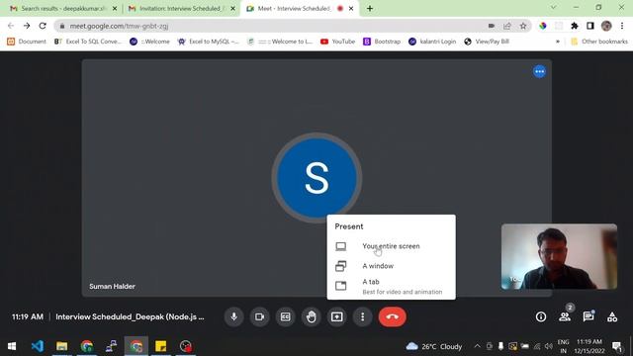Open volume control in system tray
This screenshot has height=356, width=633.
click(548, 346)
